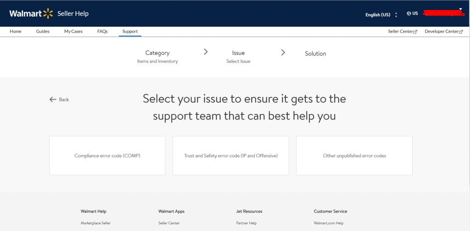Expand the account menu arrow at top right
This screenshot has height=231, width=470.
461,9
